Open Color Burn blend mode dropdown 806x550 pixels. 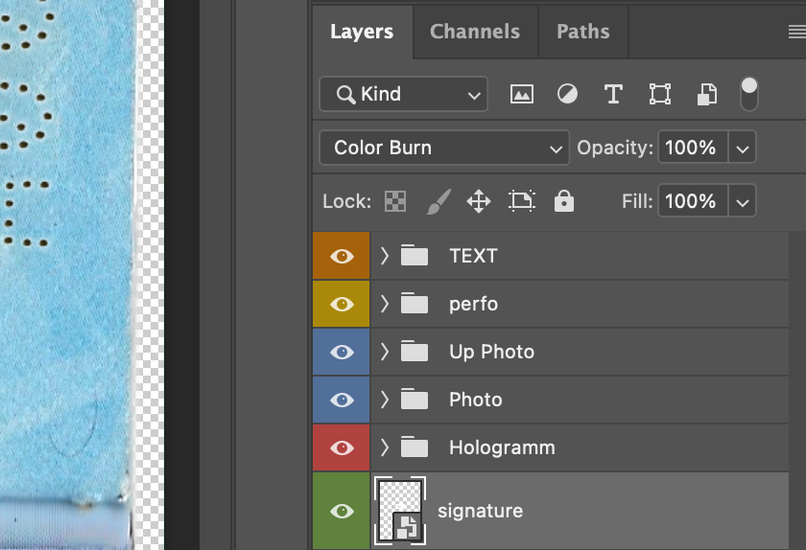point(443,148)
